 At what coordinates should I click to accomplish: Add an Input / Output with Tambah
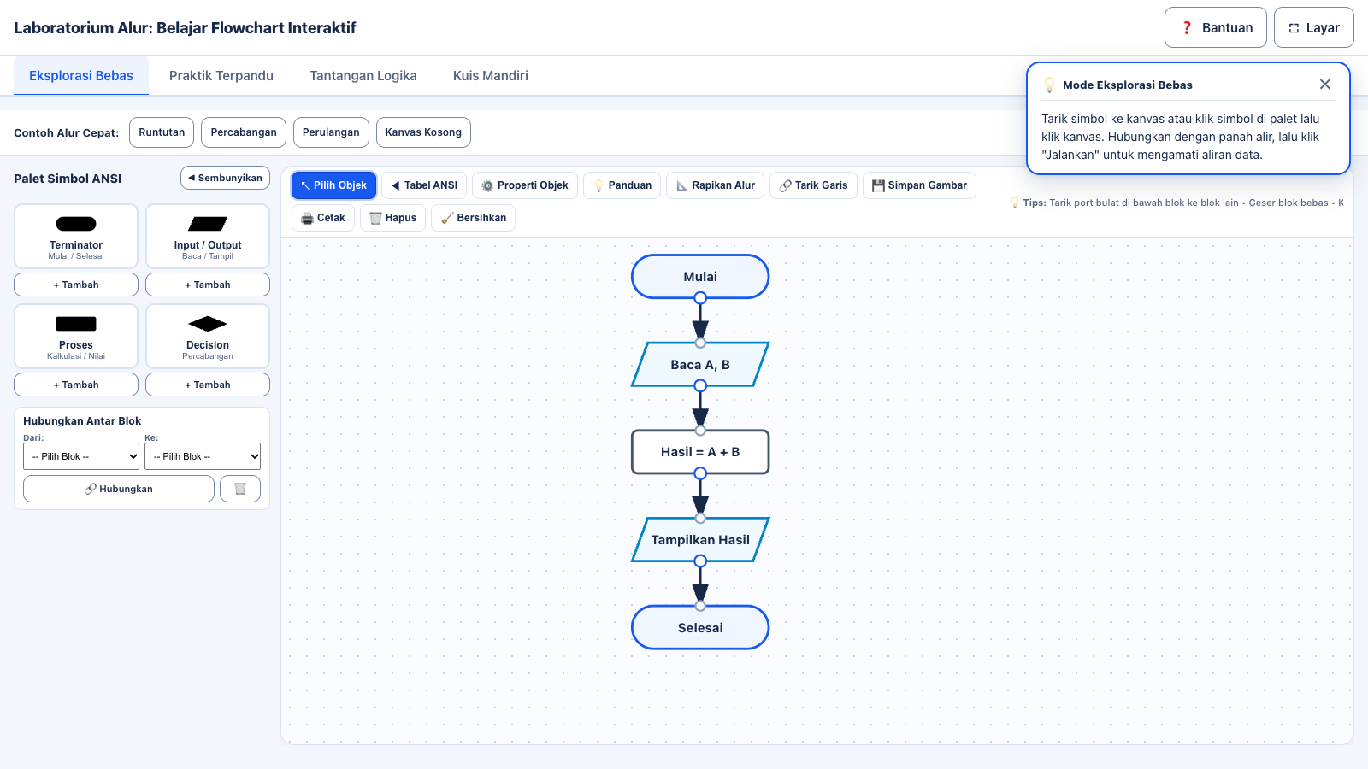[x=208, y=285]
